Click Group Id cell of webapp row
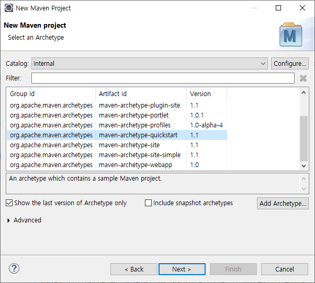The width and height of the screenshot is (315, 283). pos(51,165)
